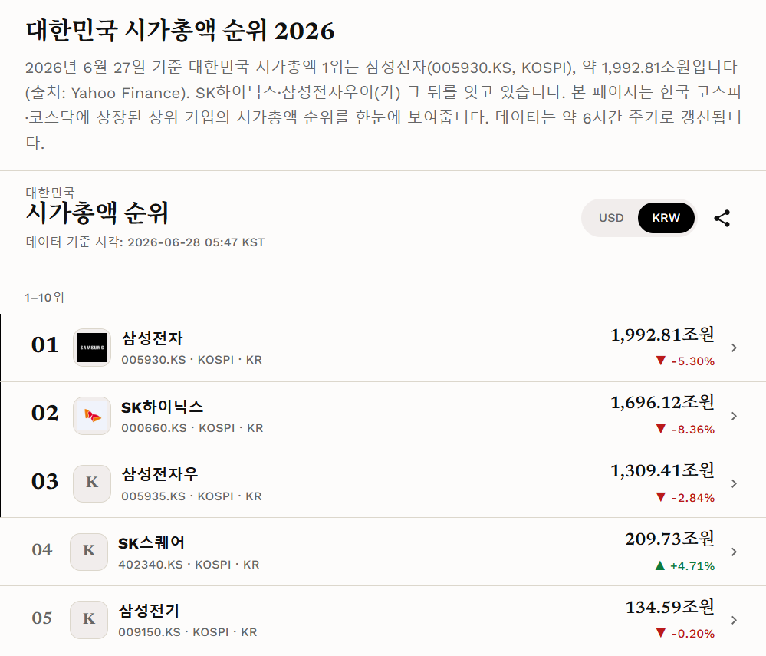Open the SK하이닉스 company name link
Screen dimensions: 766x656
coord(163,406)
